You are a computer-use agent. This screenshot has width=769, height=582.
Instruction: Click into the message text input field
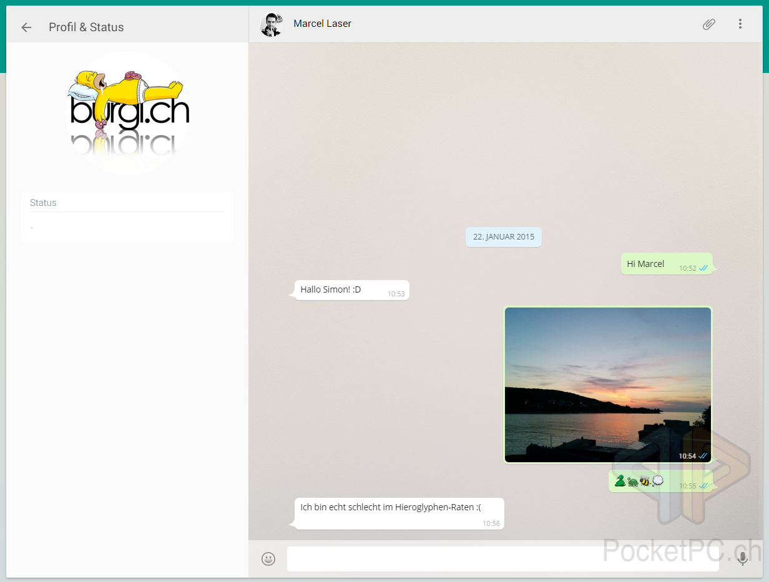point(502,559)
